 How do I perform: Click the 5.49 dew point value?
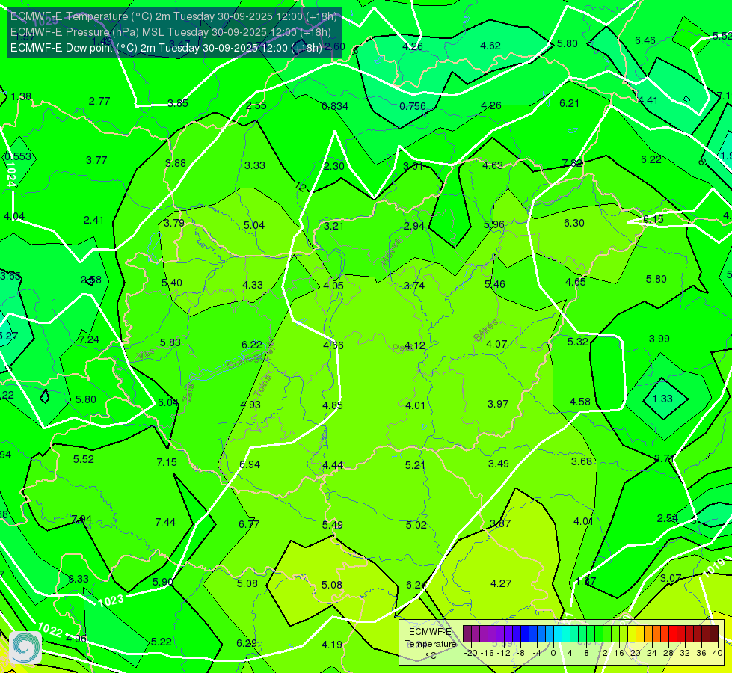333,525
